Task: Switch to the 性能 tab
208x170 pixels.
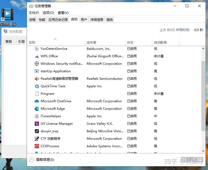Action: click(x=42, y=20)
